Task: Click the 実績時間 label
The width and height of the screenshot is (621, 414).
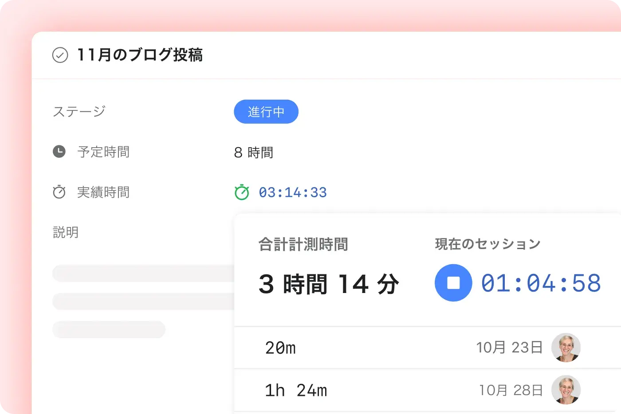Action: coord(103,192)
